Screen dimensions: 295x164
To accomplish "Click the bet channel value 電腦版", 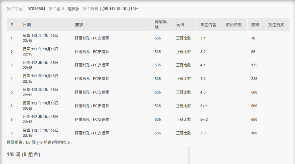I will (73, 9).
